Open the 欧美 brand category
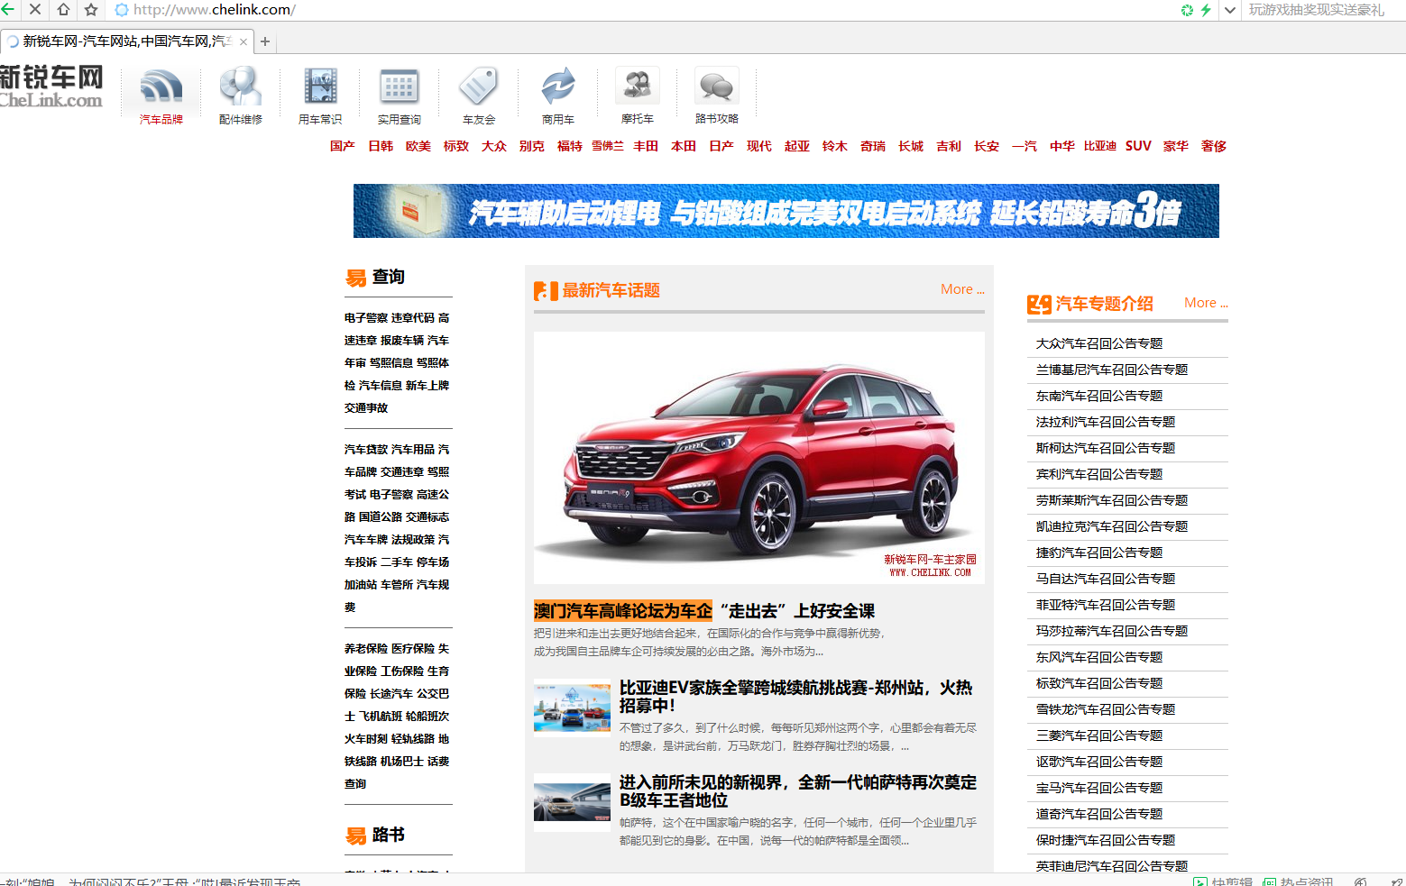Screen dimensions: 1406x886 click(418, 146)
